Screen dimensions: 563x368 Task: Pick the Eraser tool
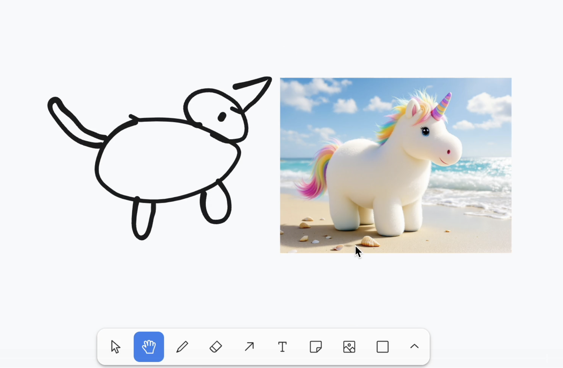216,347
